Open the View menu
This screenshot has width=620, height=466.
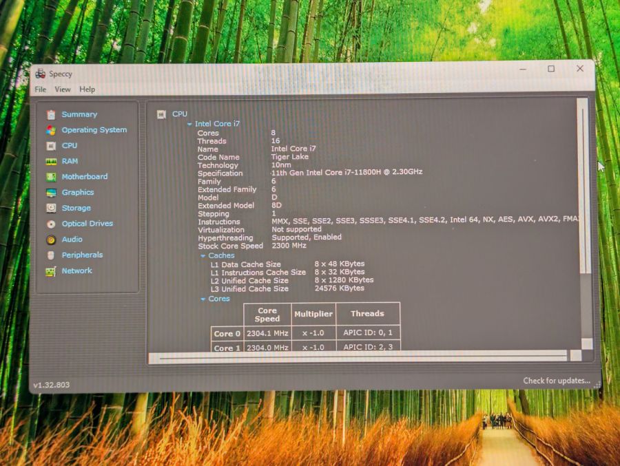coord(63,89)
